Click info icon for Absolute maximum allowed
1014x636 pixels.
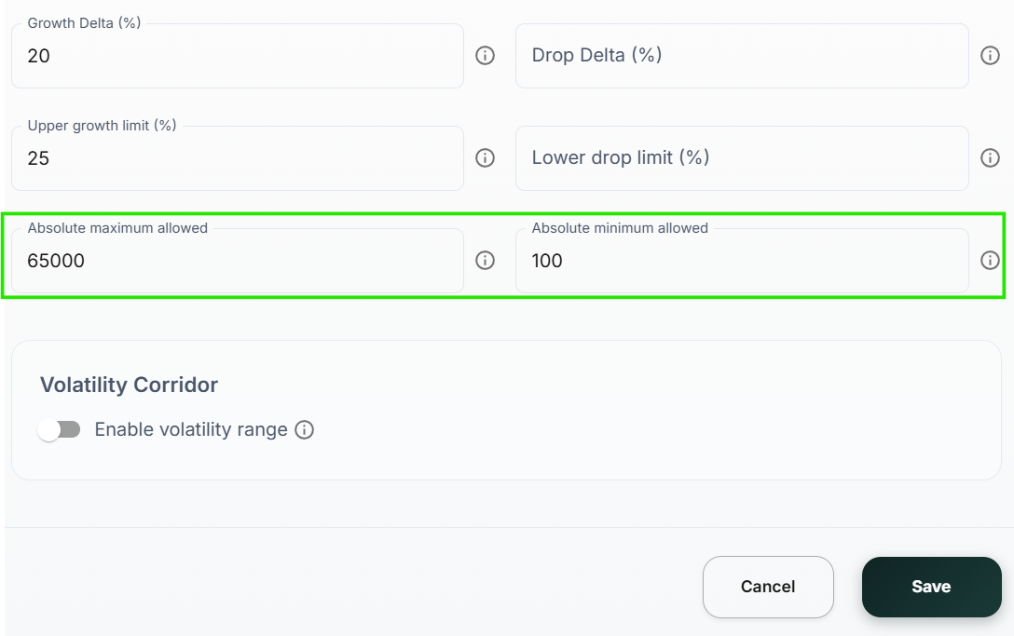(485, 261)
